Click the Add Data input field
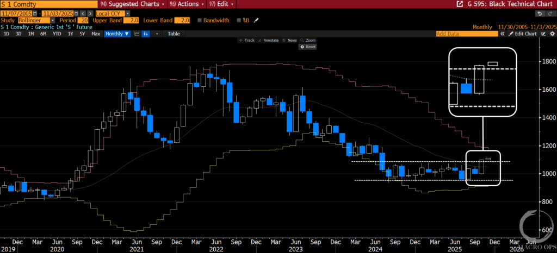 467,34
